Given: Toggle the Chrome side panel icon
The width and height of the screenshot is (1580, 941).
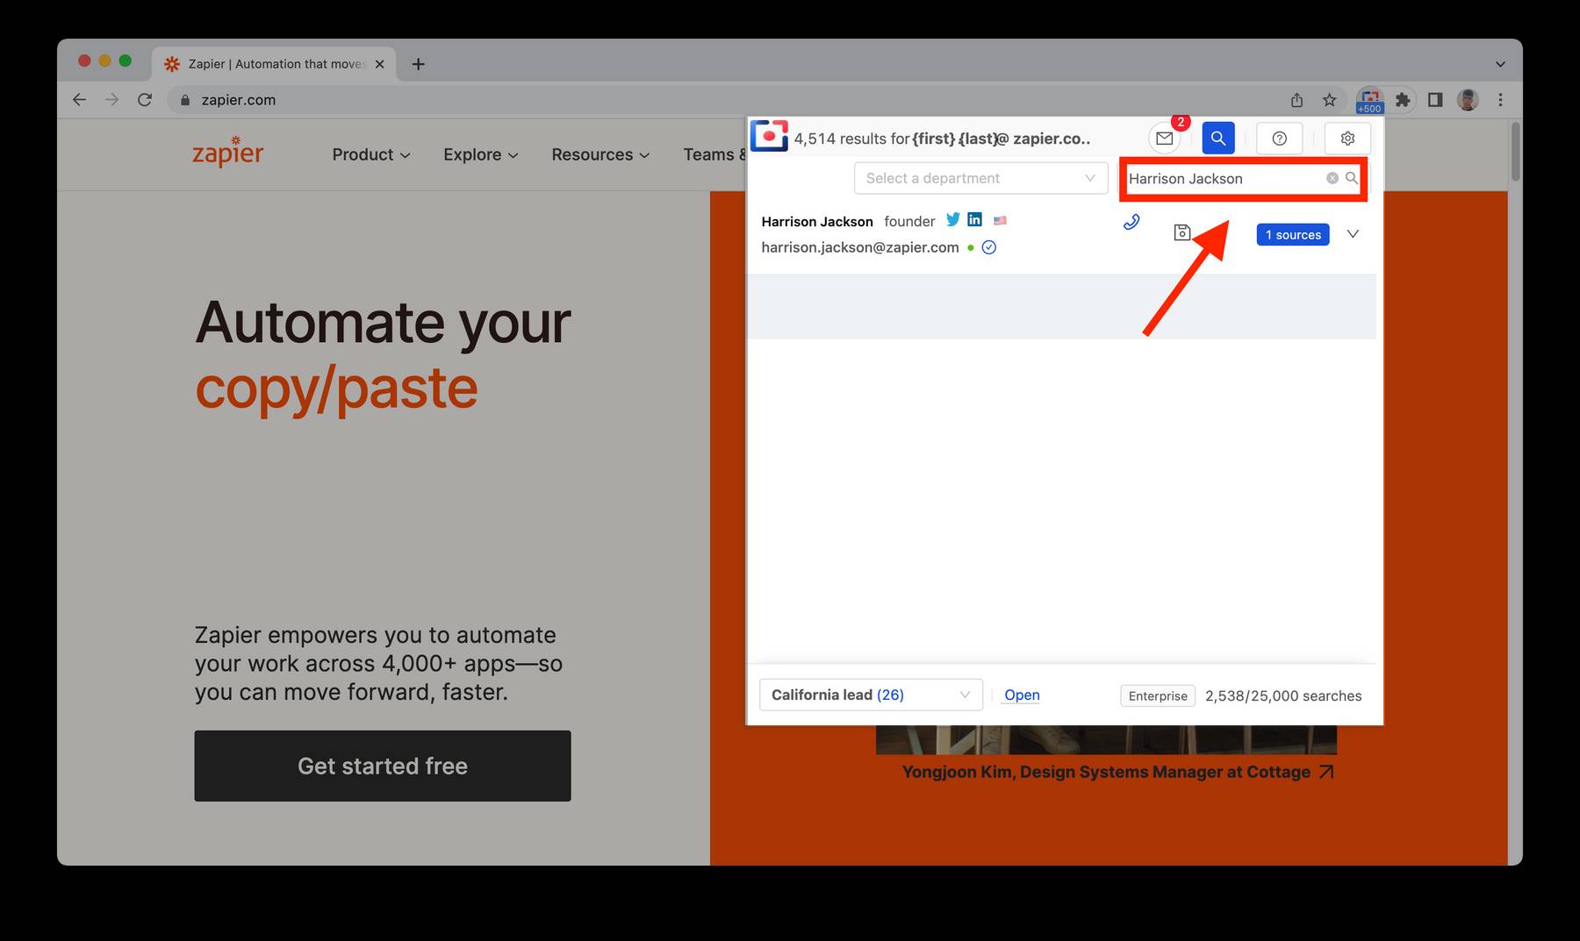Looking at the screenshot, I should click(1435, 100).
